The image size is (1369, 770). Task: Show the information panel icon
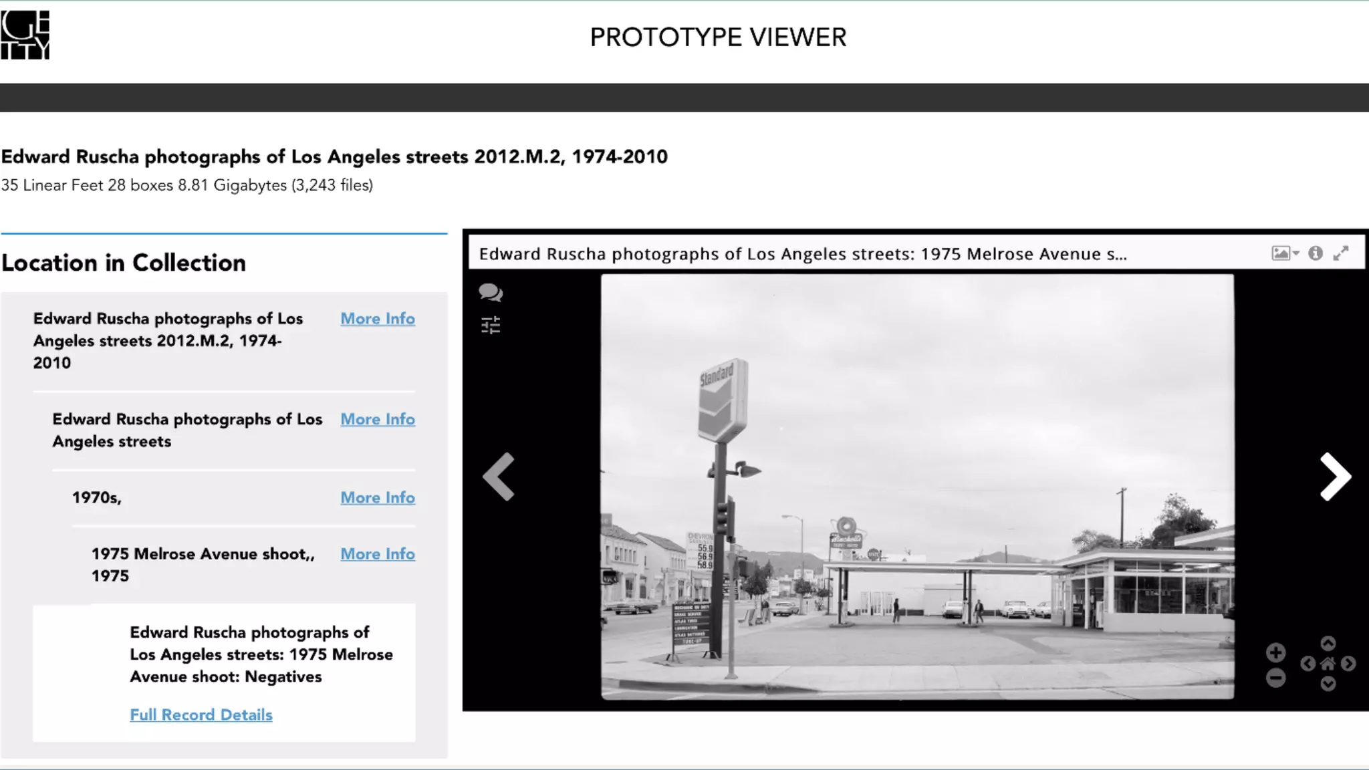[x=1315, y=253]
